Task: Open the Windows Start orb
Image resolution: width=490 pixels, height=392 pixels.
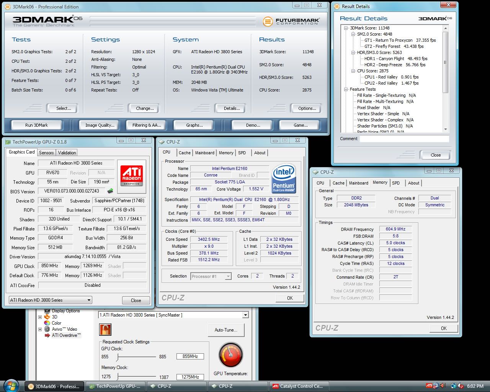Action: point(11,385)
